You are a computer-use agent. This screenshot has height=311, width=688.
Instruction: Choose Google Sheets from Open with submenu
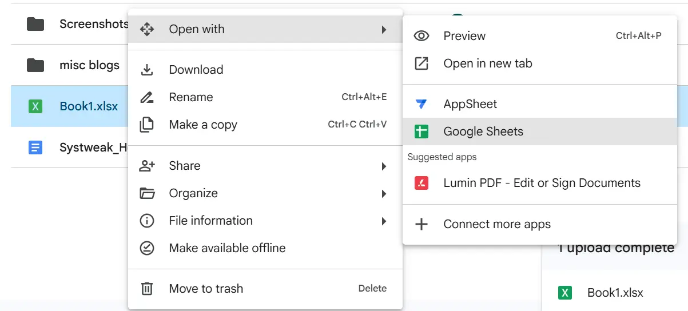point(483,131)
